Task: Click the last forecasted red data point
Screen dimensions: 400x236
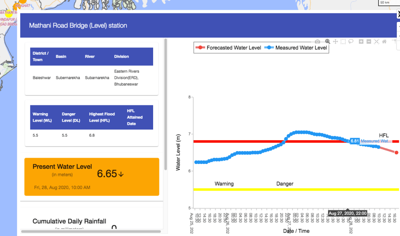Action: 396,153
